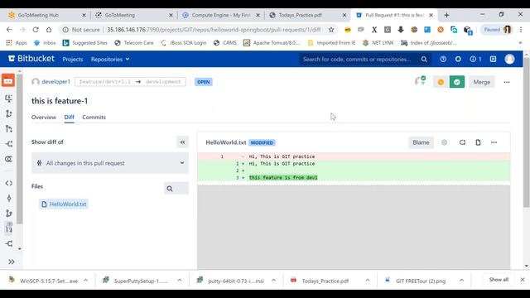Image resolution: width=530 pixels, height=298 pixels.
Task: Bookmark this page with star icon
Action: [331, 30]
